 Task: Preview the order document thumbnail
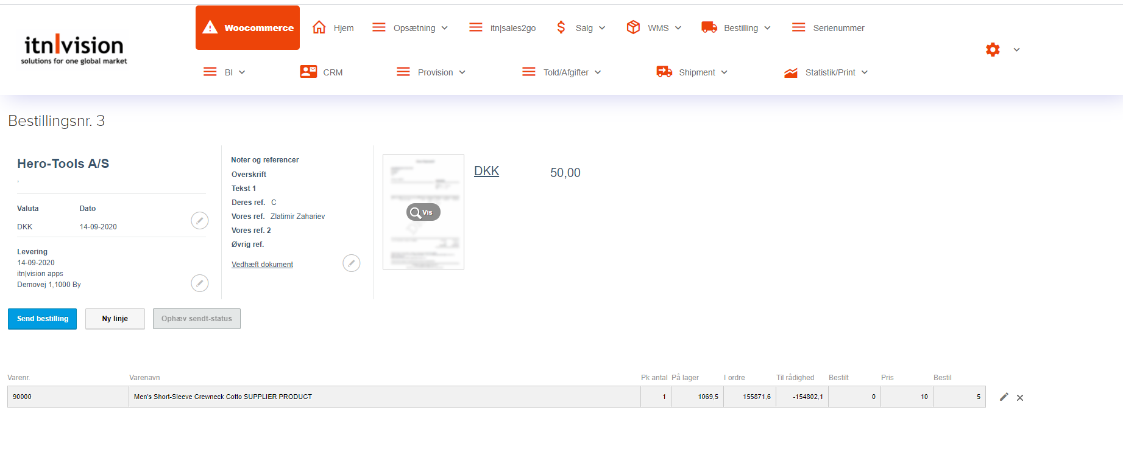pos(423,212)
